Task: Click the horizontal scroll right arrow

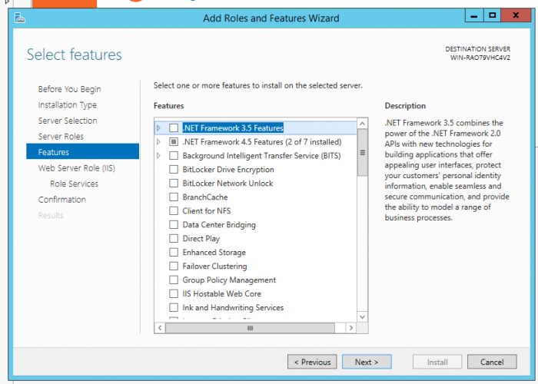Action: (x=350, y=328)
